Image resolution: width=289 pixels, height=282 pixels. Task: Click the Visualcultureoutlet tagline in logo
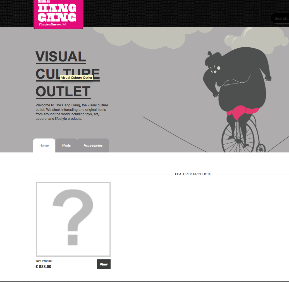[52, 24]
